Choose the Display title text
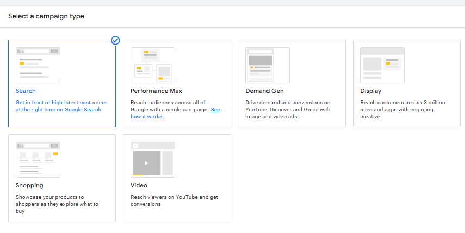This screenshot has width=465, height=233. 371,91
